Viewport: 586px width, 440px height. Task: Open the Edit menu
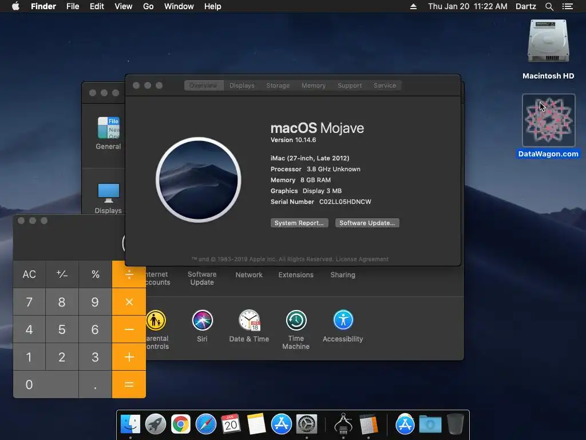97,6
